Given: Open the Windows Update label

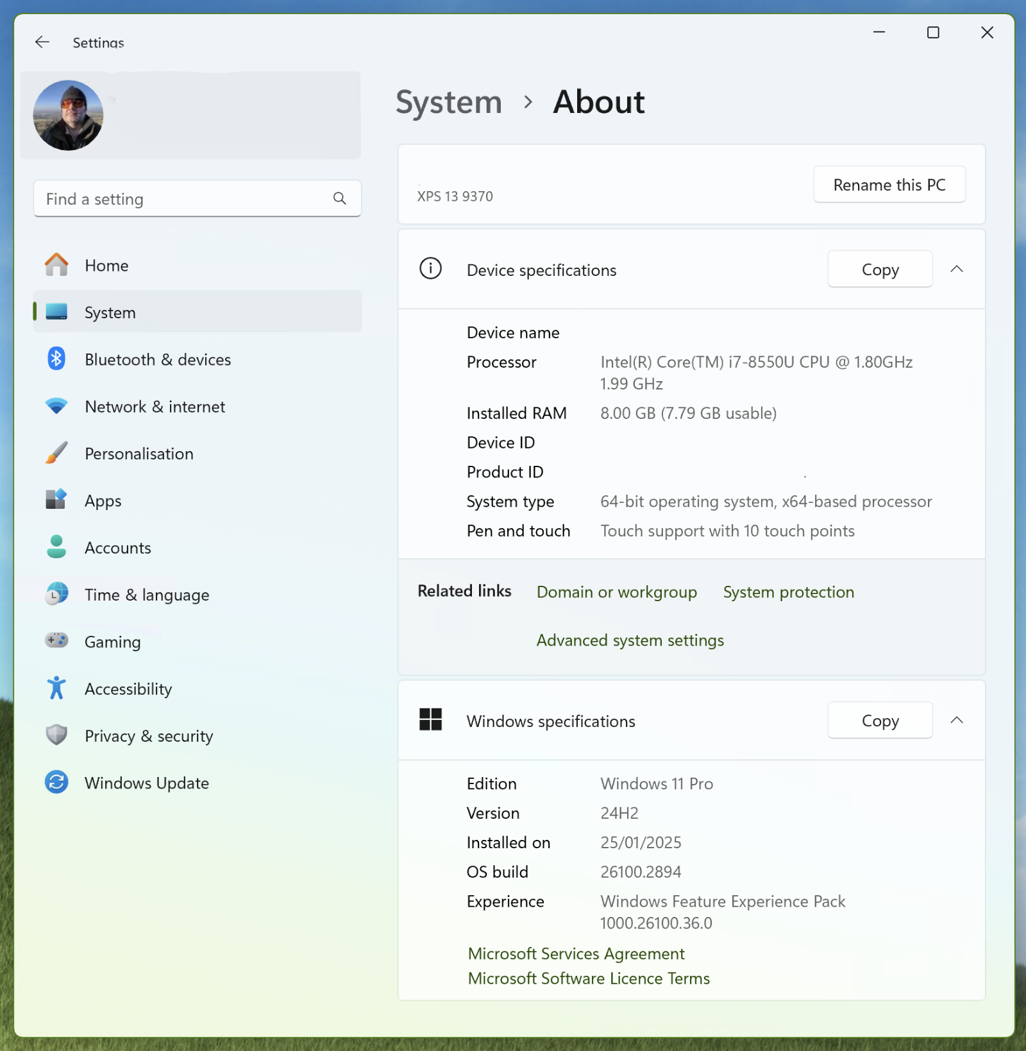Looking at the screenshot, I should 147,783.
